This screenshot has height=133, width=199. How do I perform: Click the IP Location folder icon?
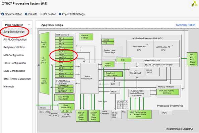click(x=41, y=14)
